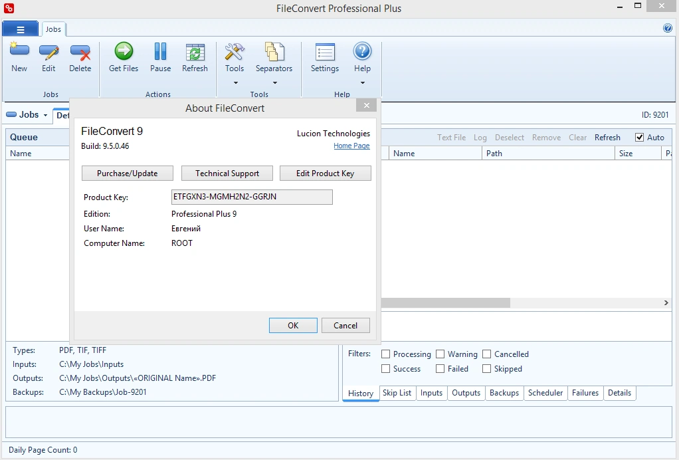Screen dimensions: 679x460
Task: Sort by the Path column header
Action: coord(548,154)
